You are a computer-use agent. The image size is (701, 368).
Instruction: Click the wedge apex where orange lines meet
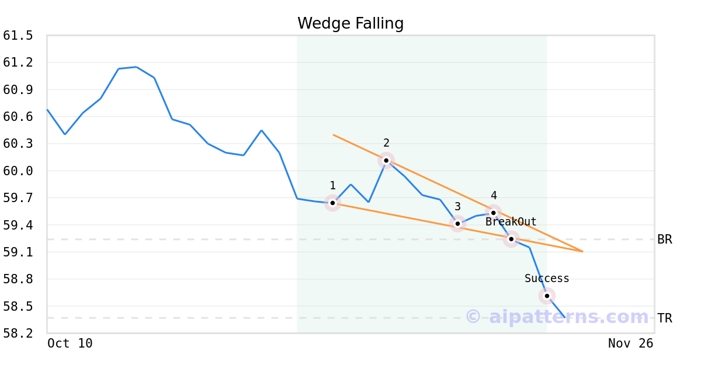[582, 251]
